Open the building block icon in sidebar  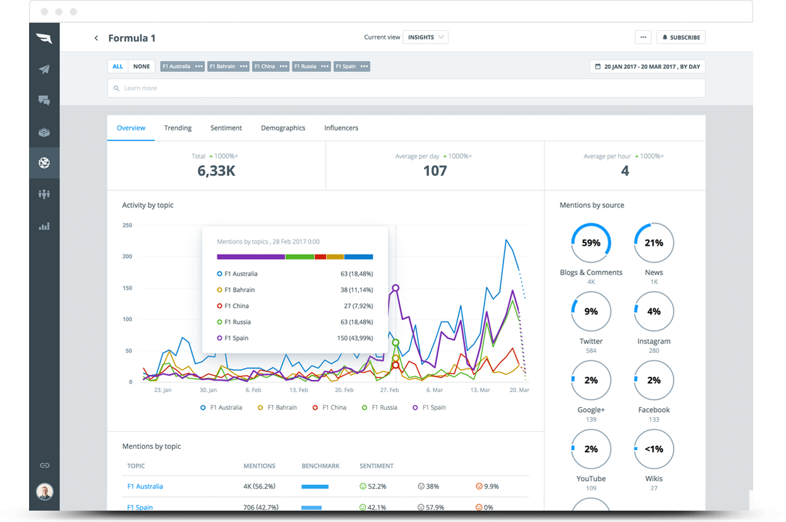pyautogui.click(x=44, y=132)
